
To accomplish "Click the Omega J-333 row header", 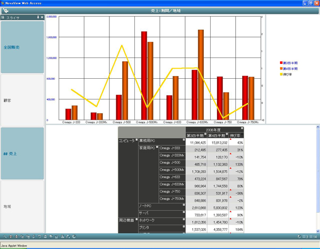I will 172,148.
